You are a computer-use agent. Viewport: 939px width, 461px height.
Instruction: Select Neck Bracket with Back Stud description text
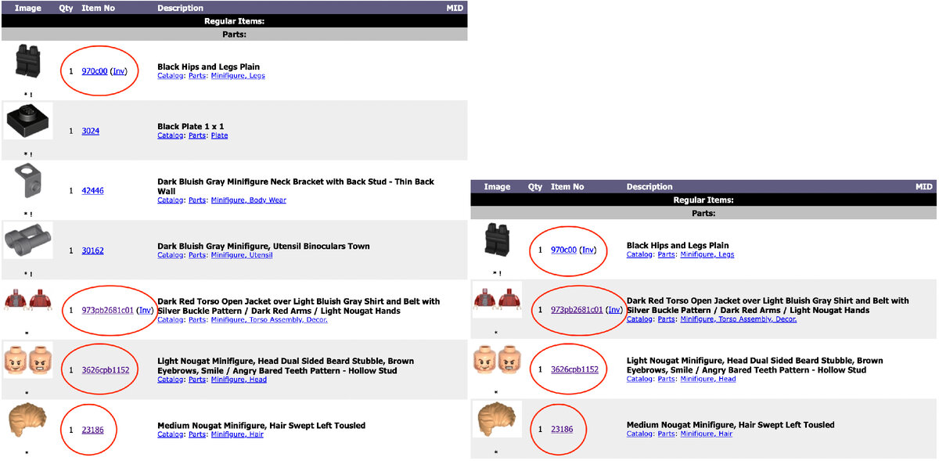pyautogui.click(x=296, y=186)
